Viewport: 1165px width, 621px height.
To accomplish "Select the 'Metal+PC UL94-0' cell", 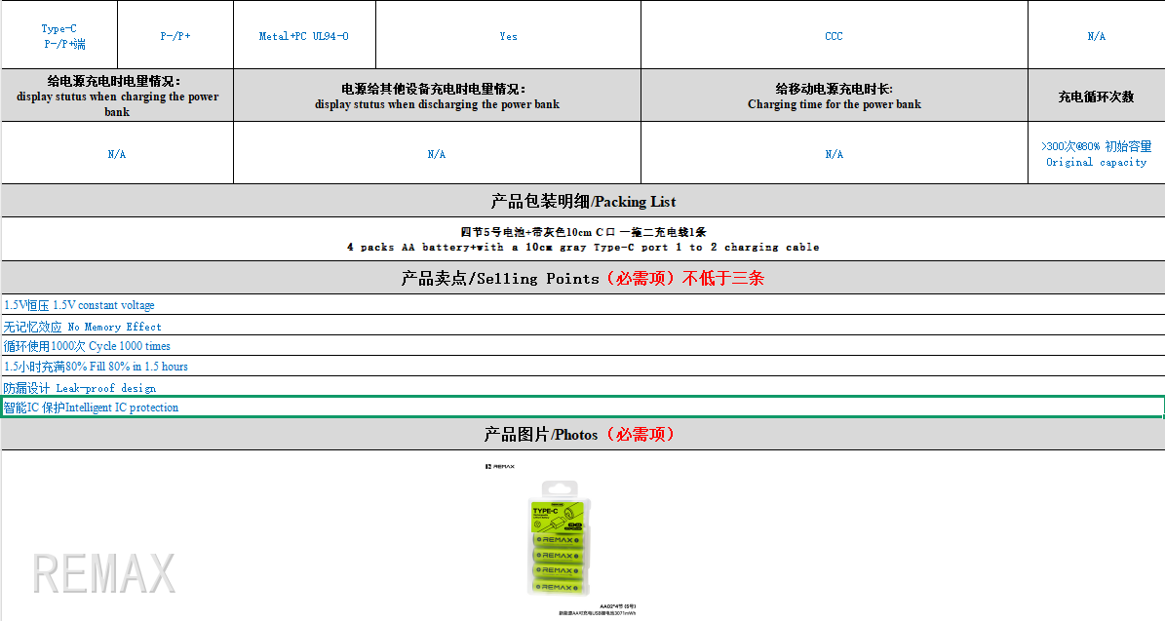I will click(x=303, y=36).
